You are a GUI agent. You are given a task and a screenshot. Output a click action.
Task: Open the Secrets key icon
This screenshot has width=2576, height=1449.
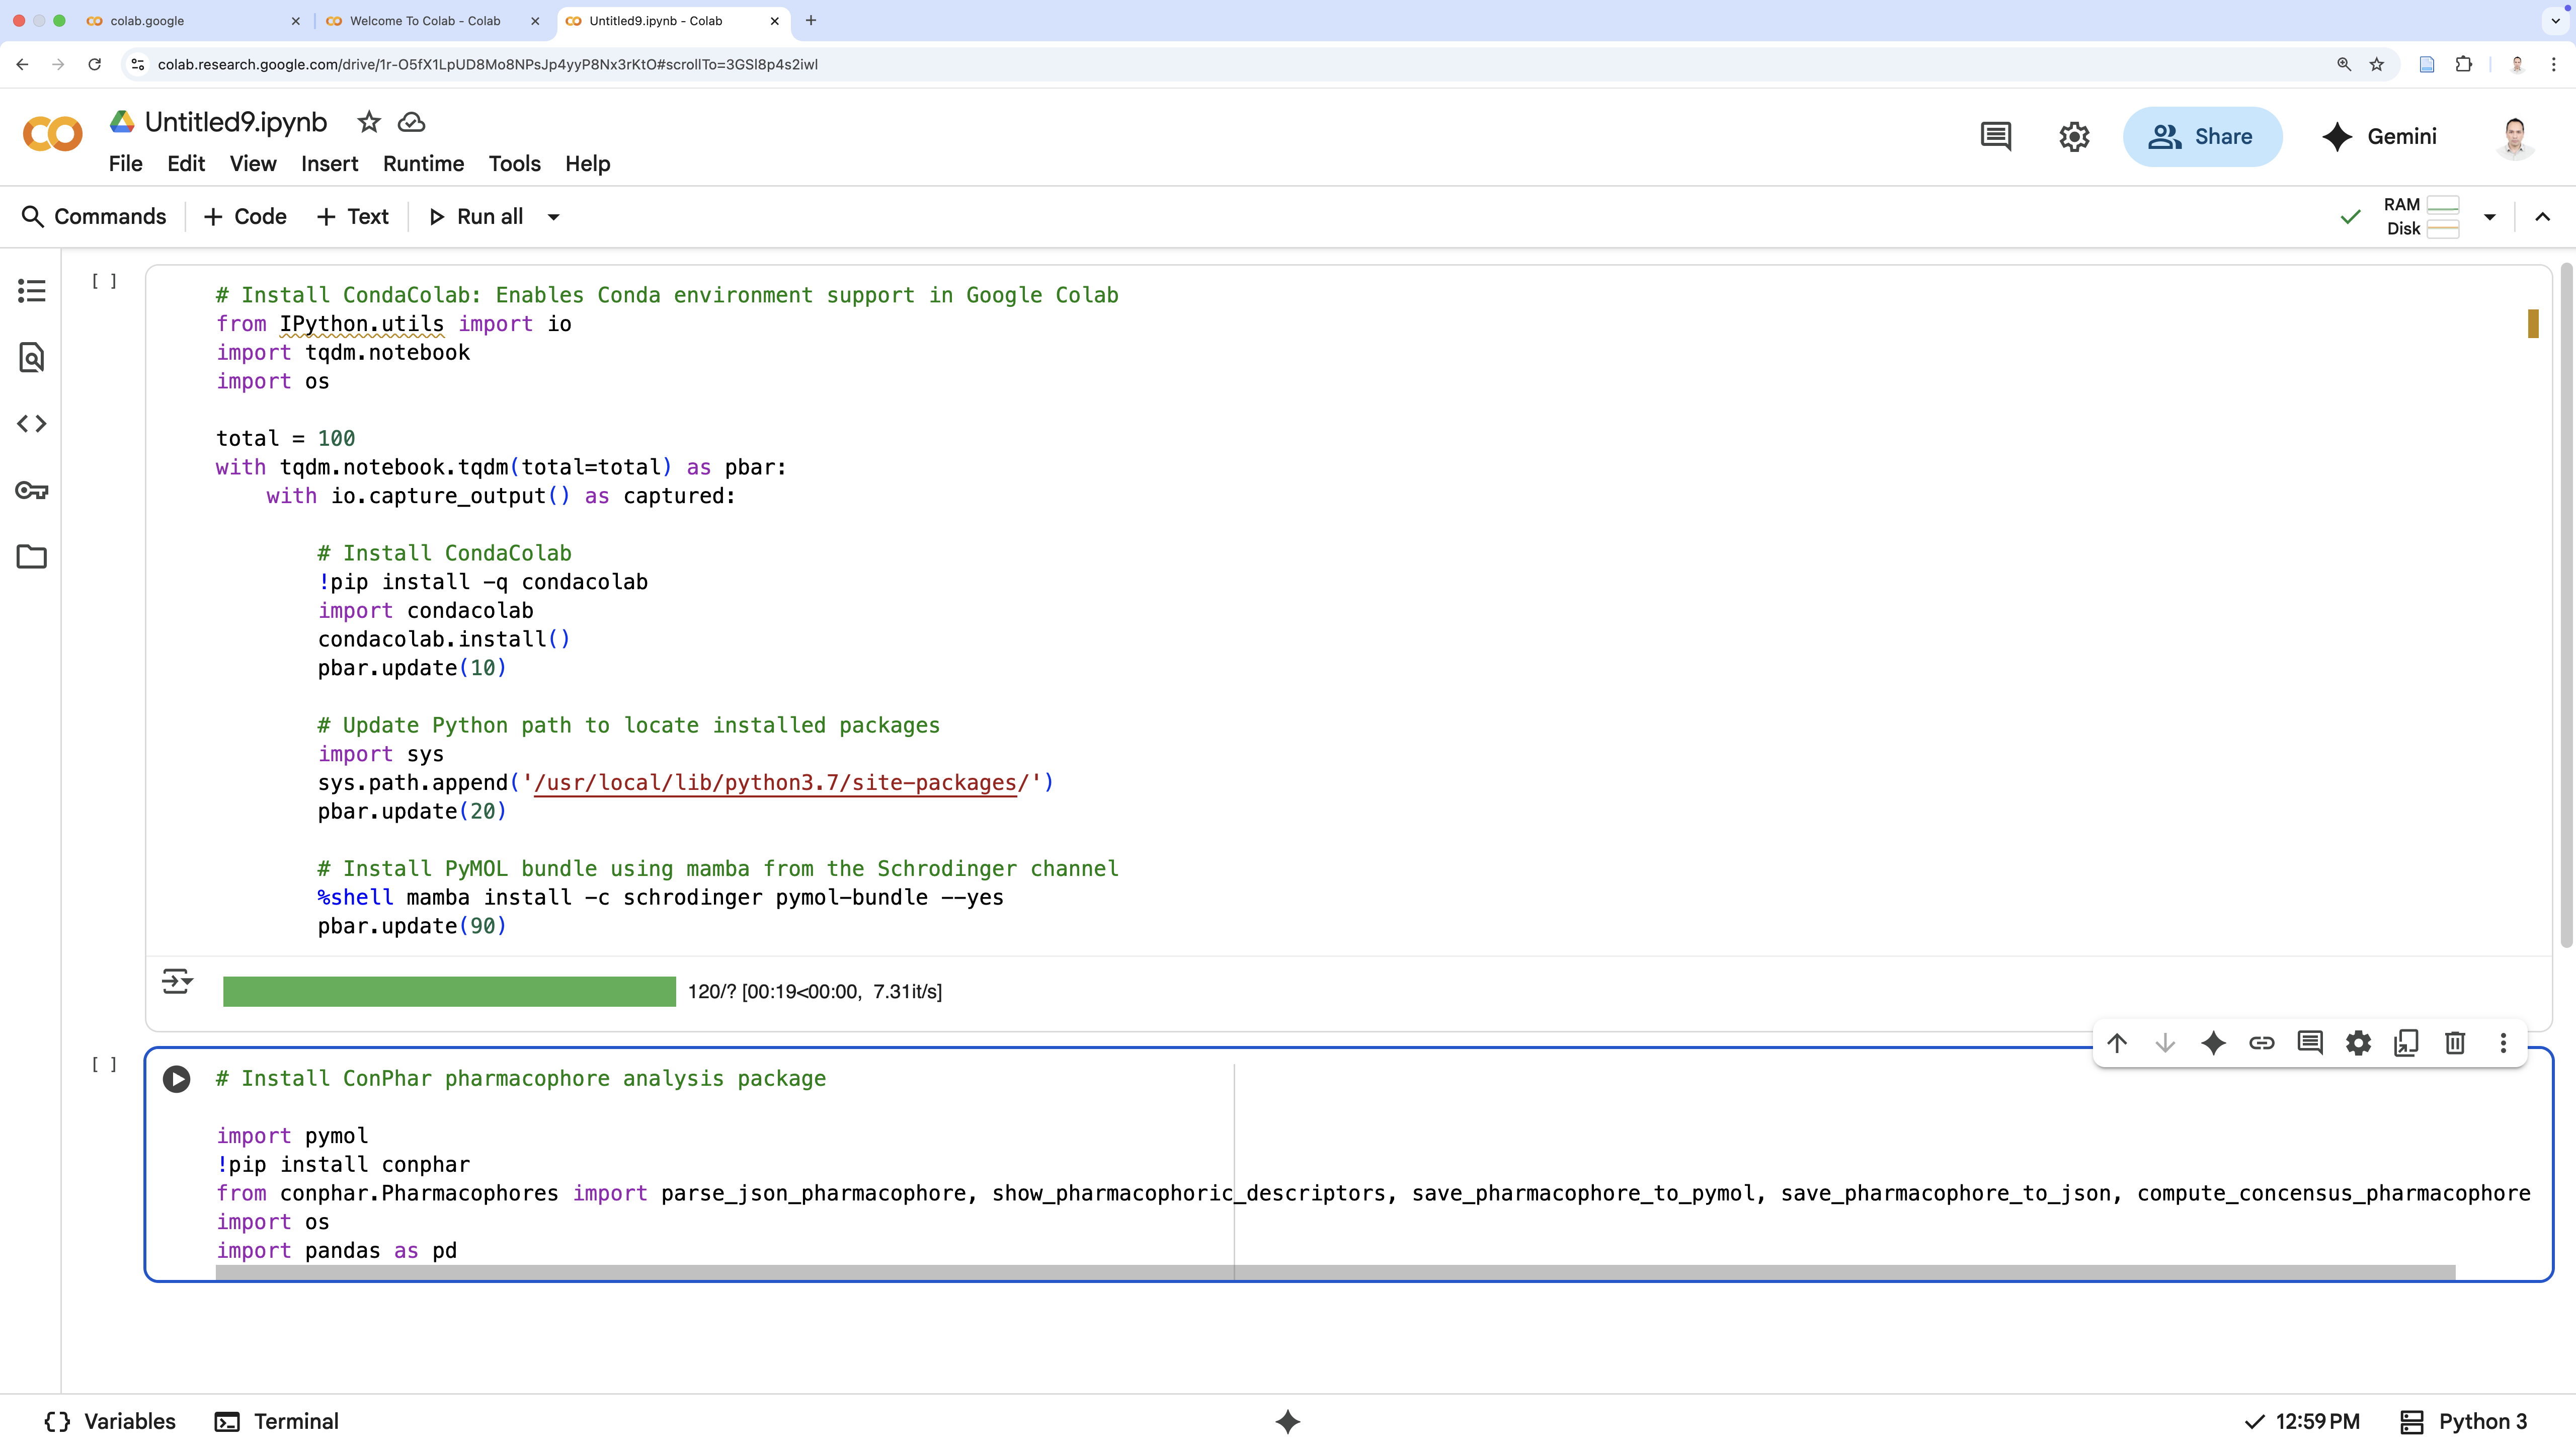click(x=31, y=490)
